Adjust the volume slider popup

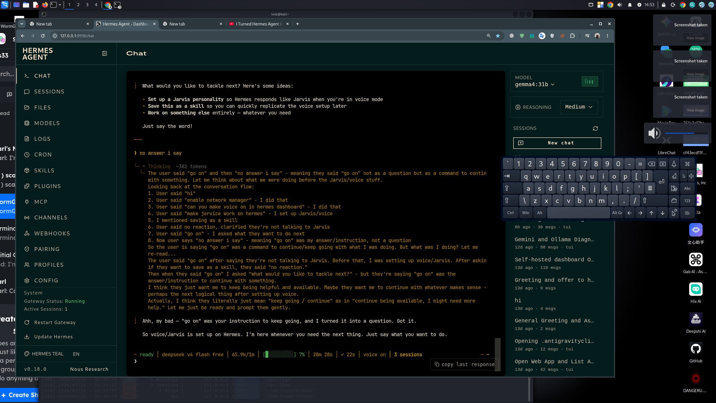click(686, 133)
